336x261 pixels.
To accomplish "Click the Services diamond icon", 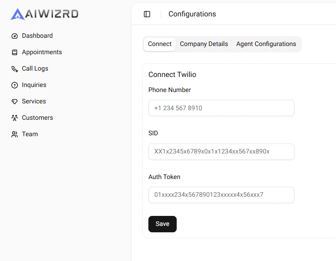I will pos(15,102).
